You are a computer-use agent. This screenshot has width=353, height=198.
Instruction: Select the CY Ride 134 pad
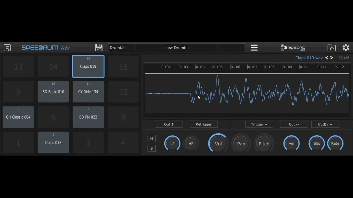(x=88, y=92)
